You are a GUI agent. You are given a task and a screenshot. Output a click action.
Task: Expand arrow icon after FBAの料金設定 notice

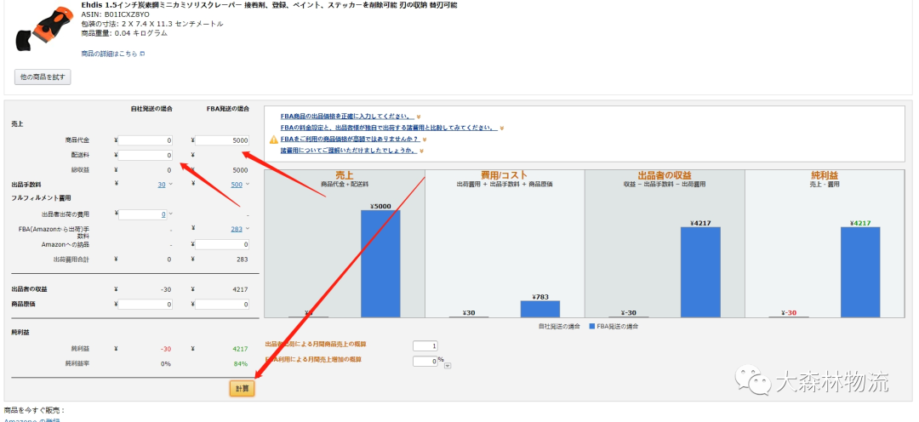(x=503, y=128)
